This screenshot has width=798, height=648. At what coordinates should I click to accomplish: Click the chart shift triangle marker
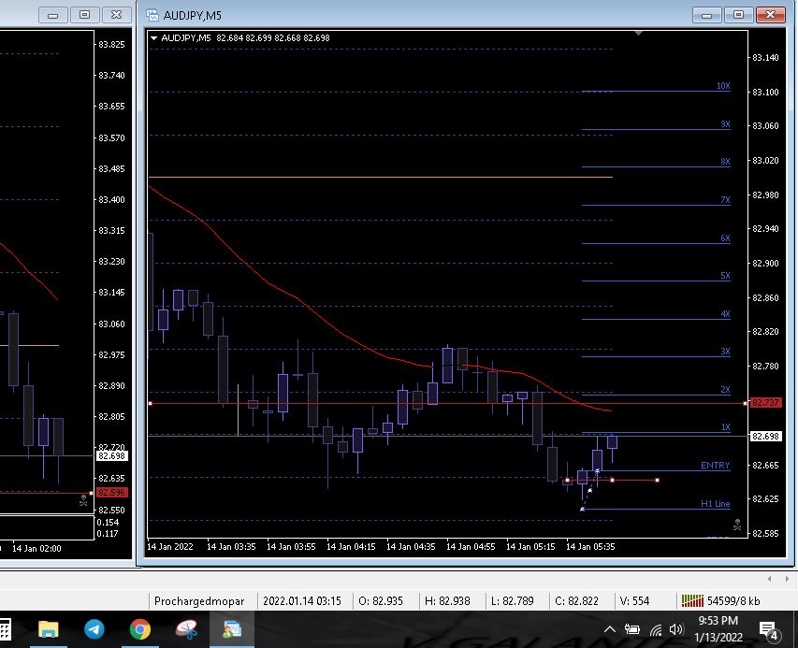639,34
